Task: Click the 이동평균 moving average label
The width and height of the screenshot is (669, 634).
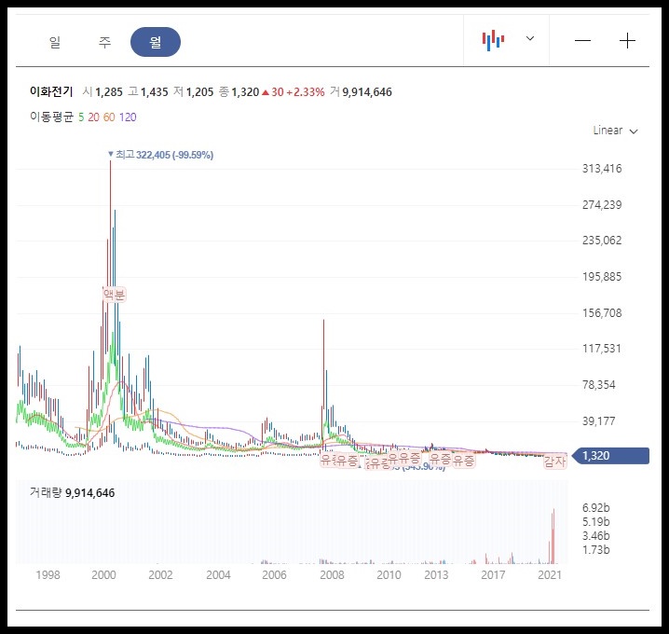Action: (51, 117)
